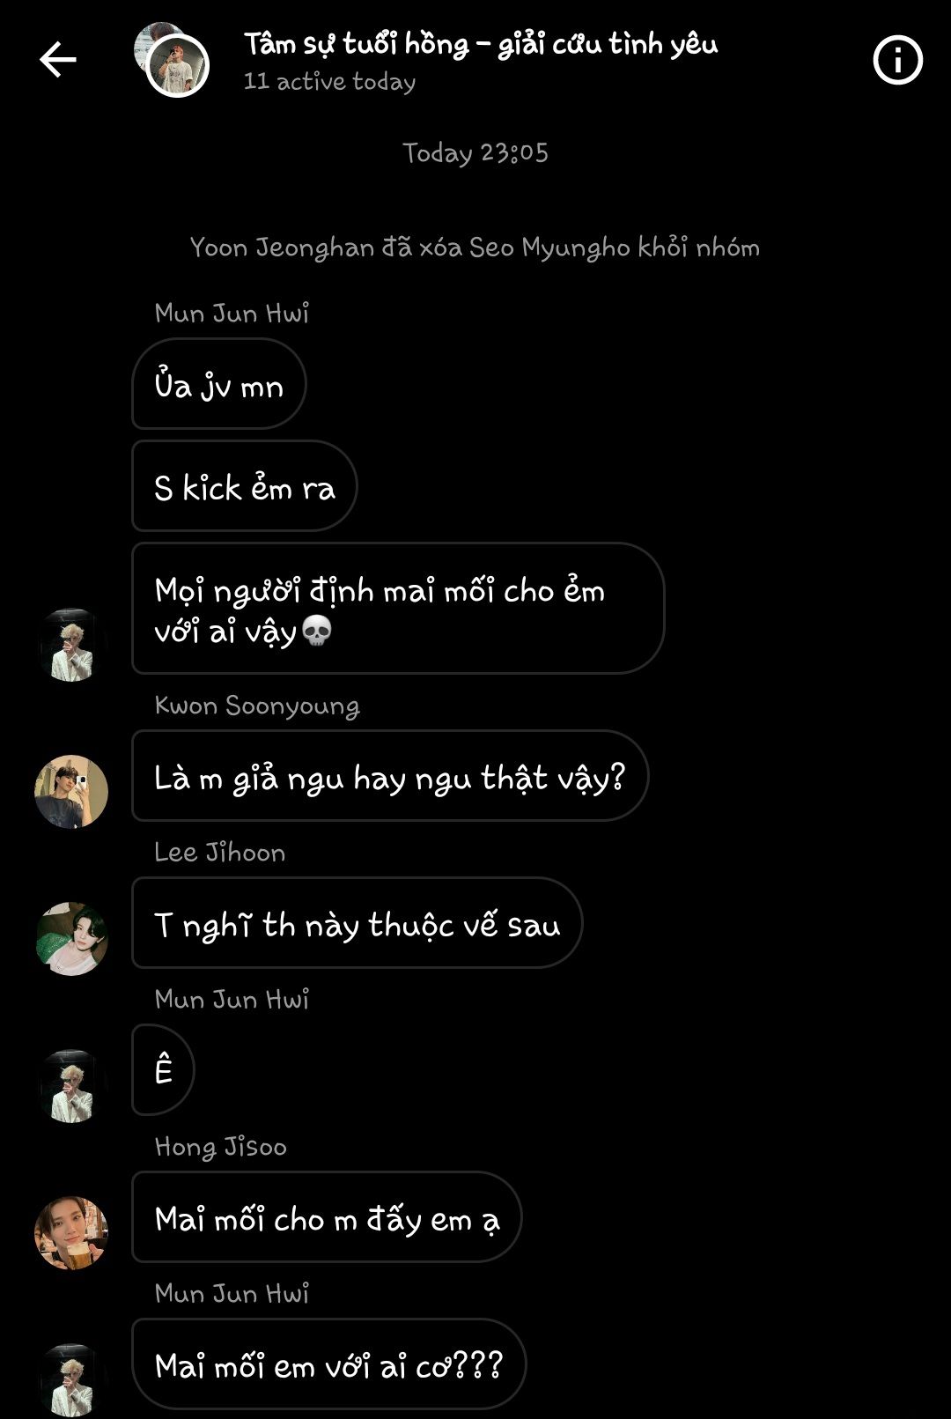Tap Mun Jun Hwi's avatar beside last message
Viewport: 951px width, 1419px height.
coord(71,1379)
